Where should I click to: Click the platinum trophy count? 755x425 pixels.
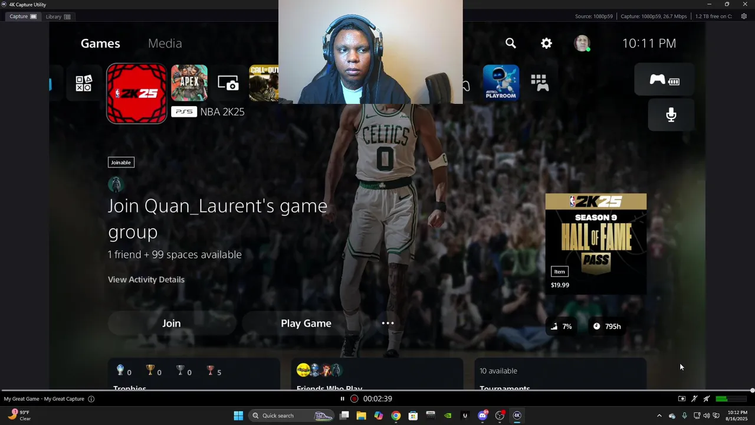coord(124,371)
